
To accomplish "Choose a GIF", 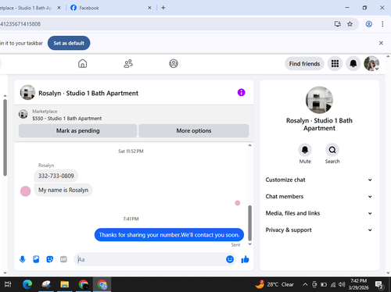I will coord(63,259).
